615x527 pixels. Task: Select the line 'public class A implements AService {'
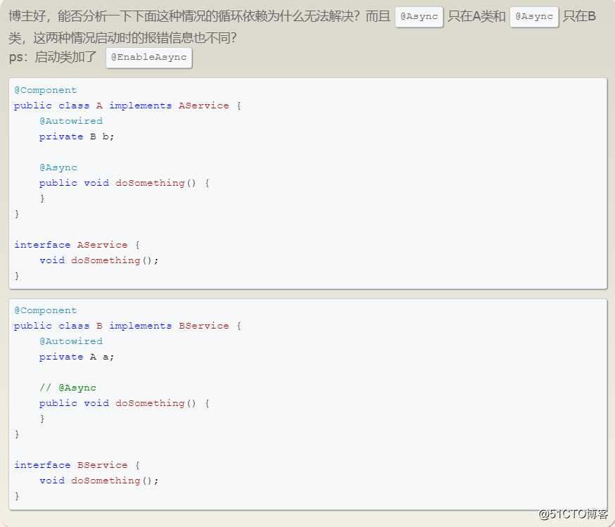click(x=127, y=106)
